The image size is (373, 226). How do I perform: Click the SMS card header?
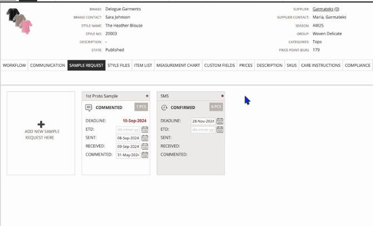(x=191, y=96)
